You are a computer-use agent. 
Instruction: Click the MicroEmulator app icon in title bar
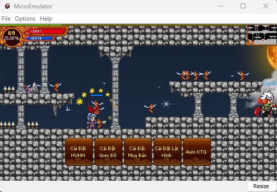coord(7,6)
